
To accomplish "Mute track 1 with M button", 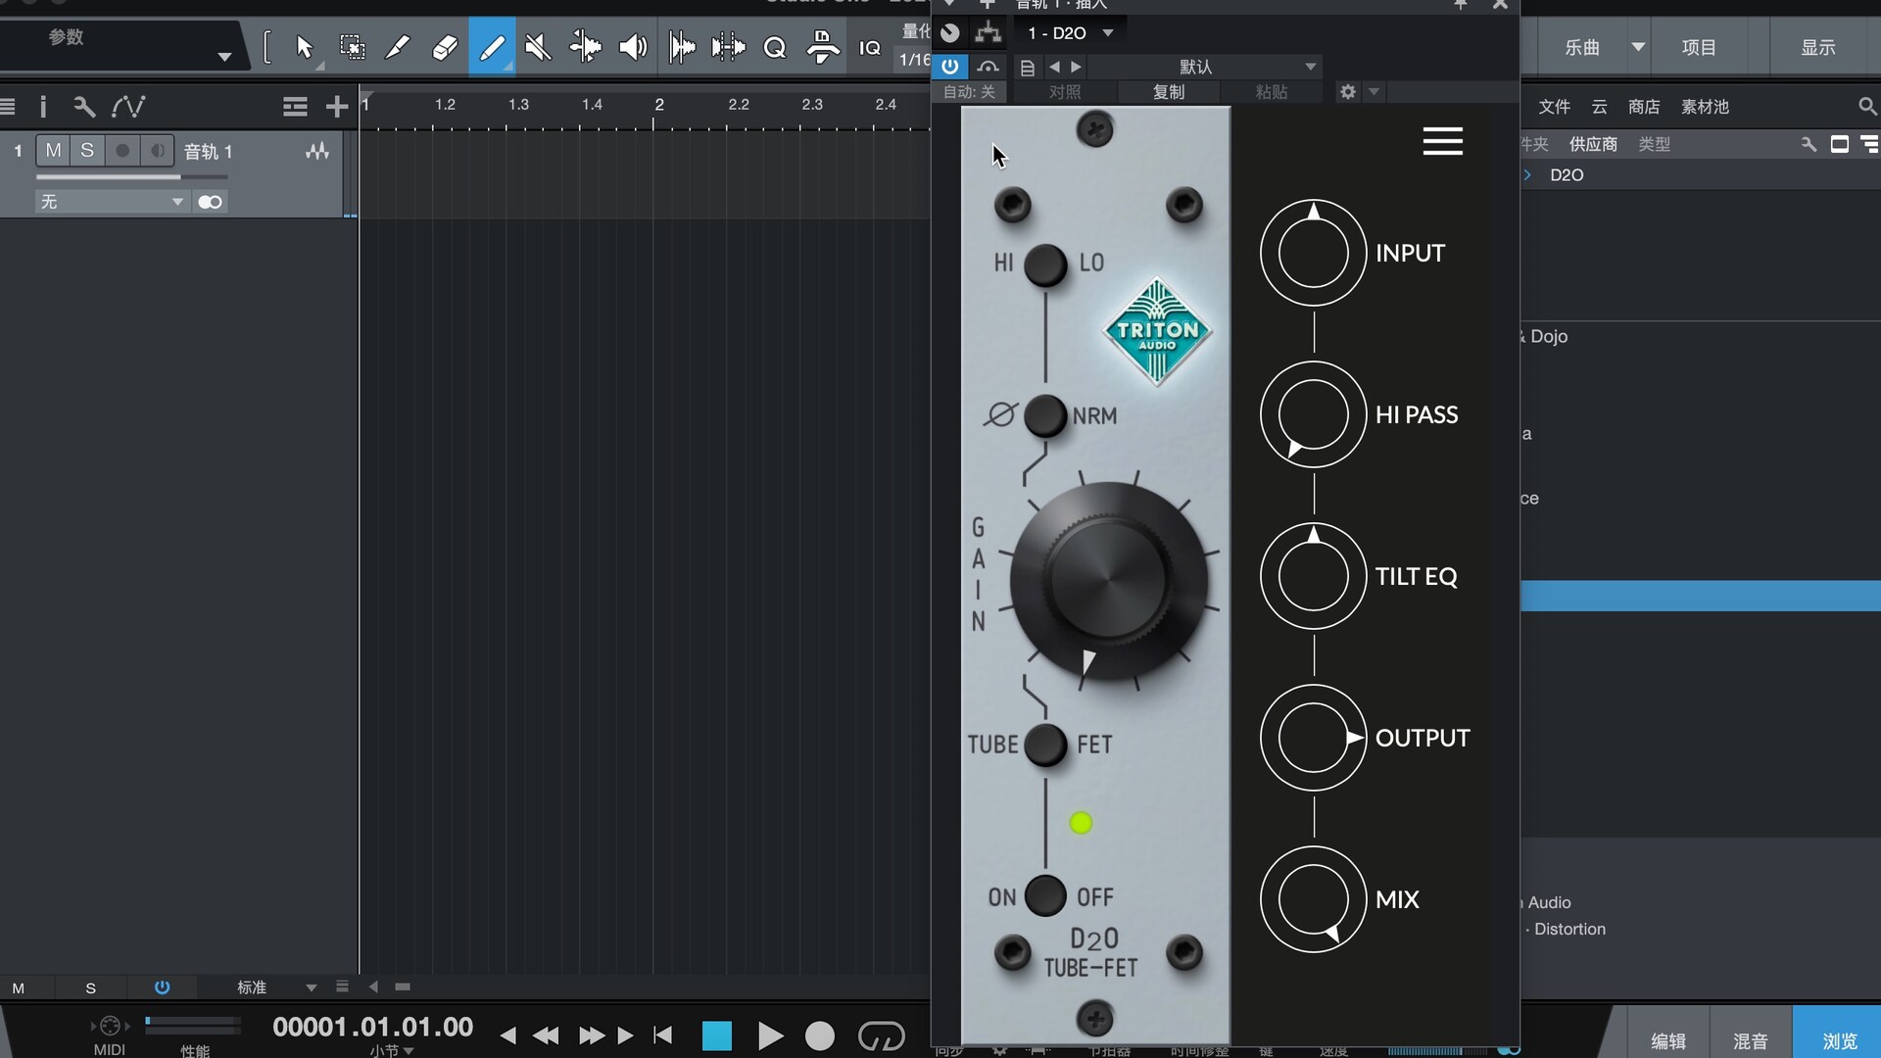I will tap(53, 150).
